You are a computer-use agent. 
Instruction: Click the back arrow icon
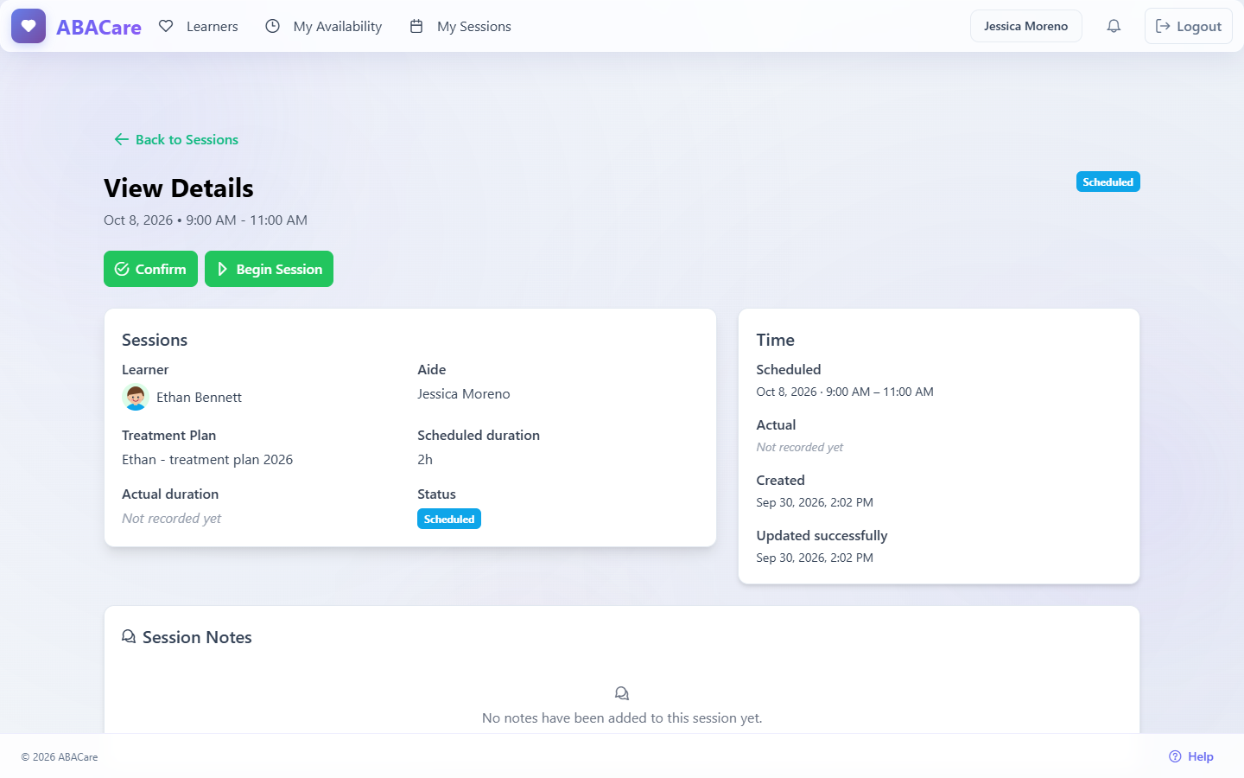[122, 139]
